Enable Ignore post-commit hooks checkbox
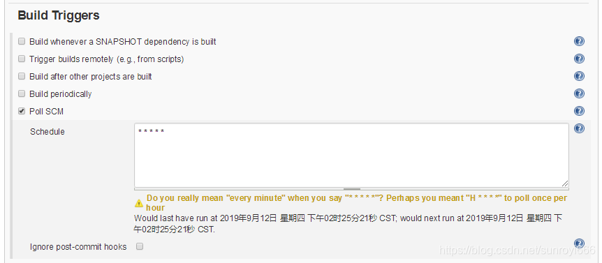Viewport: 602px width, 263px height. pyautogui.click(x=140, y=246)
